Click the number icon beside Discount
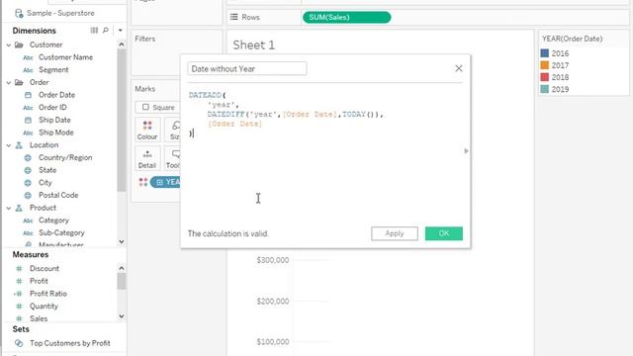633x356 pixels. (x=19, y=269)
